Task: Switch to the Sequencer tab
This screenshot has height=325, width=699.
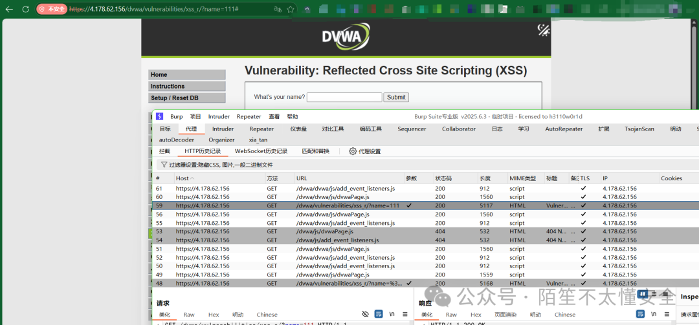Action: point(412,129)
